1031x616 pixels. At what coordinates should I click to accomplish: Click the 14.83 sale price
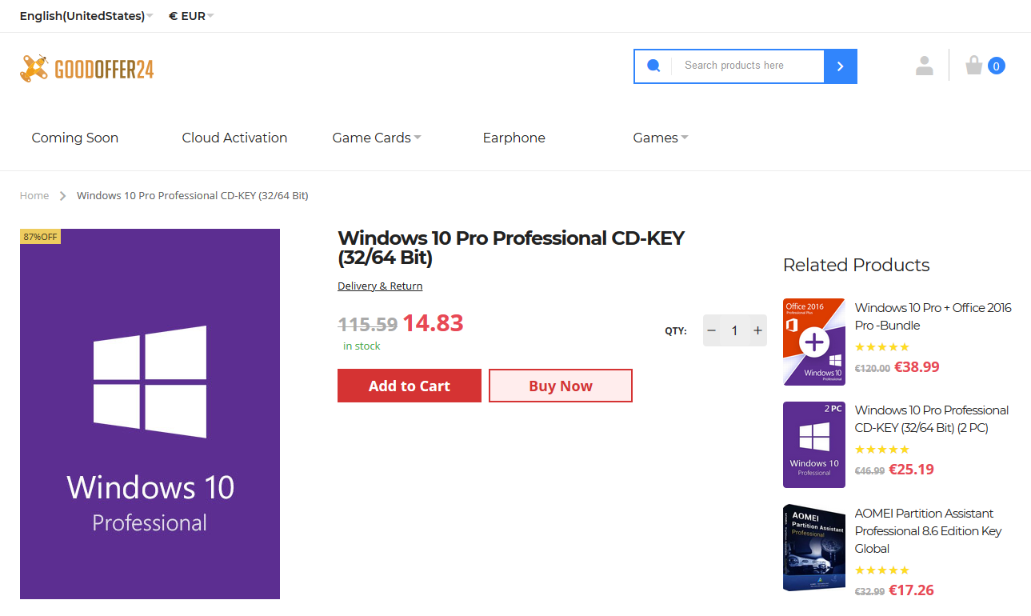[433, 323]
